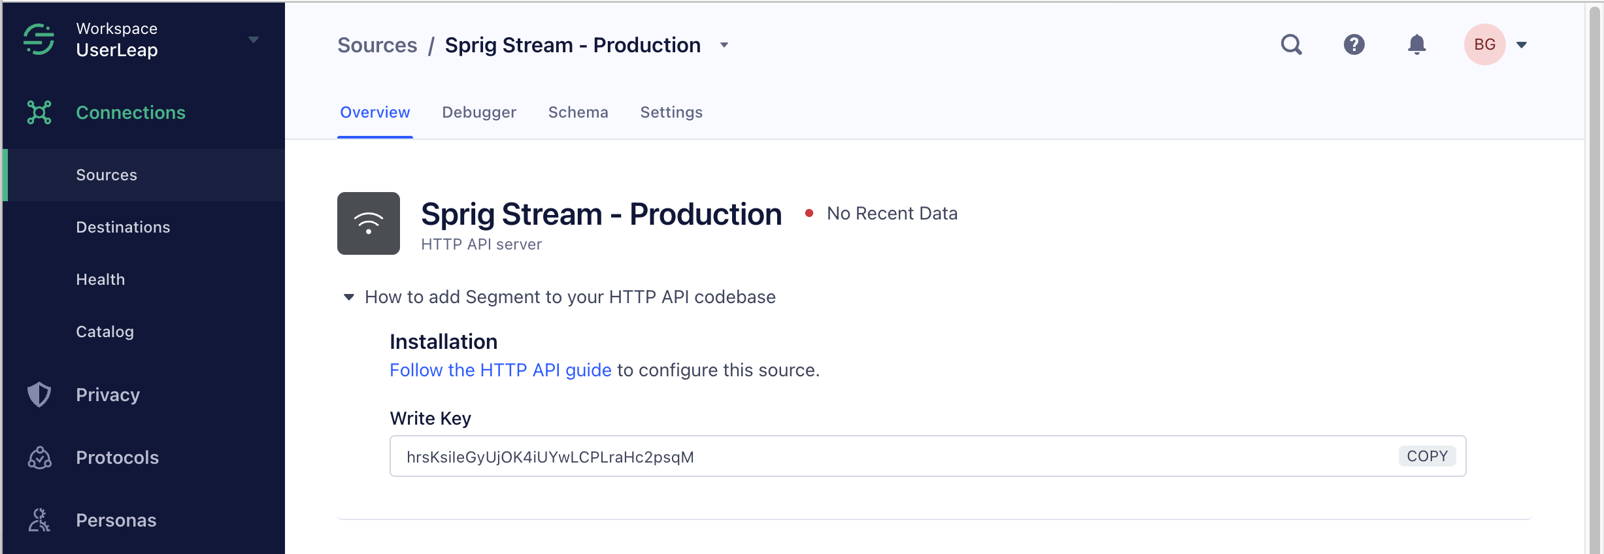Click the Personas icon in sidebar
Screen dimensions: 1604x554
39,520
